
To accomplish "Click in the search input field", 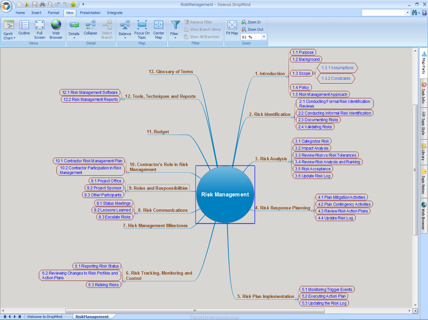I will tap(383, 13).
